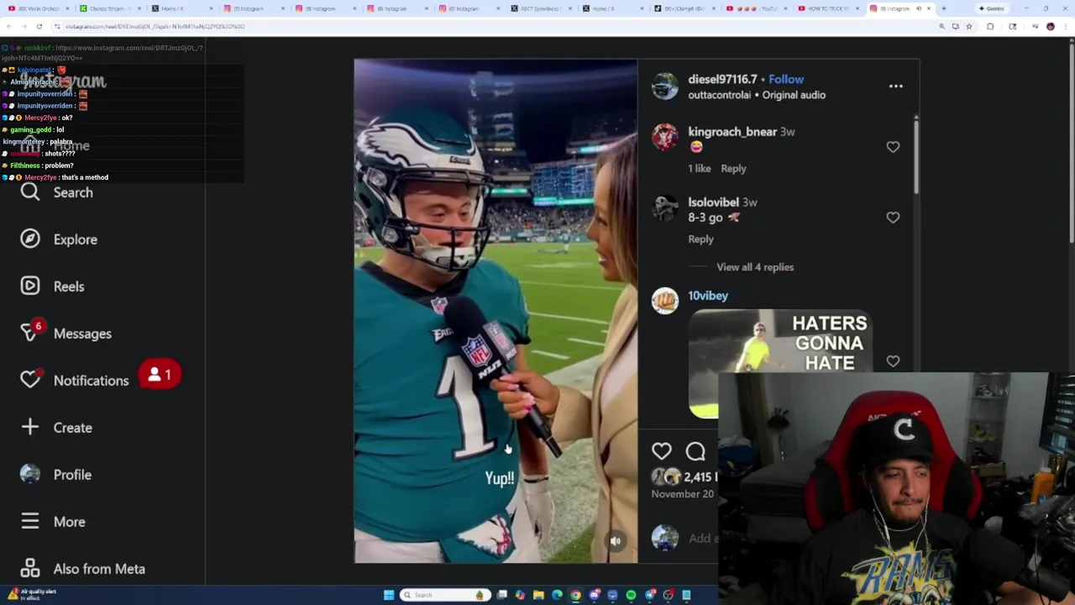View the 1 like on kingroach_bnear's comment
The width and height of the screenshot is (1075, 605).
pyautogui.click(x=700, y=168)
